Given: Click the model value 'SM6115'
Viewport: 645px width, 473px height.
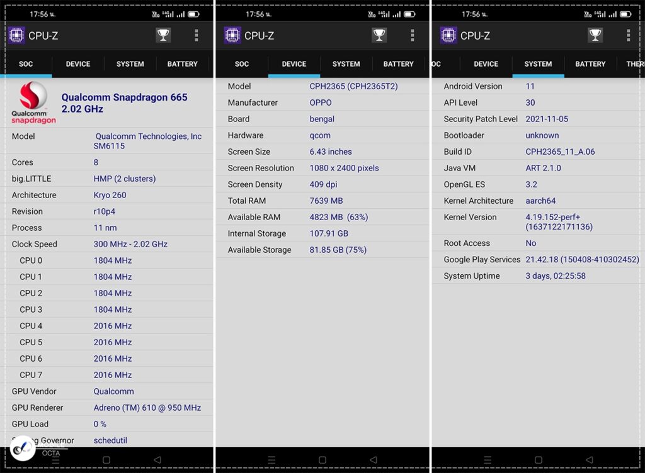Looking at the screenshot, I should [109, 146].
